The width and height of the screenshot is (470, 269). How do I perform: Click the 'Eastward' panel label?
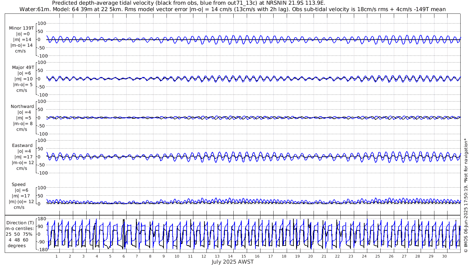tap(22, 146)
